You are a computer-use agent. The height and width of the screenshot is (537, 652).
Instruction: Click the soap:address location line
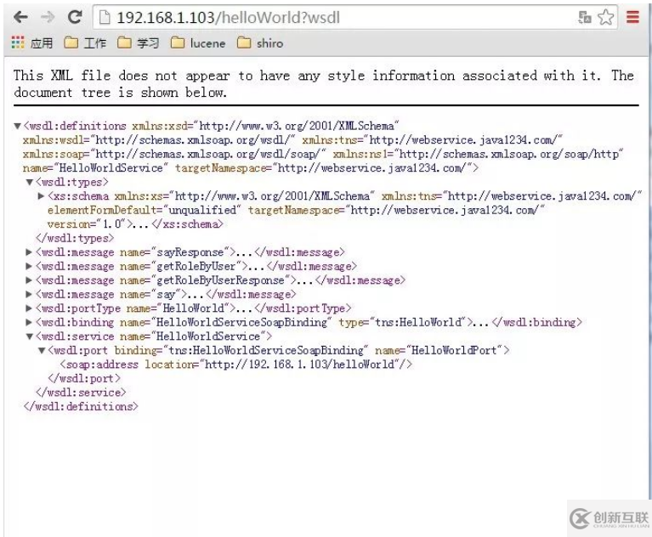pos(235,365)
